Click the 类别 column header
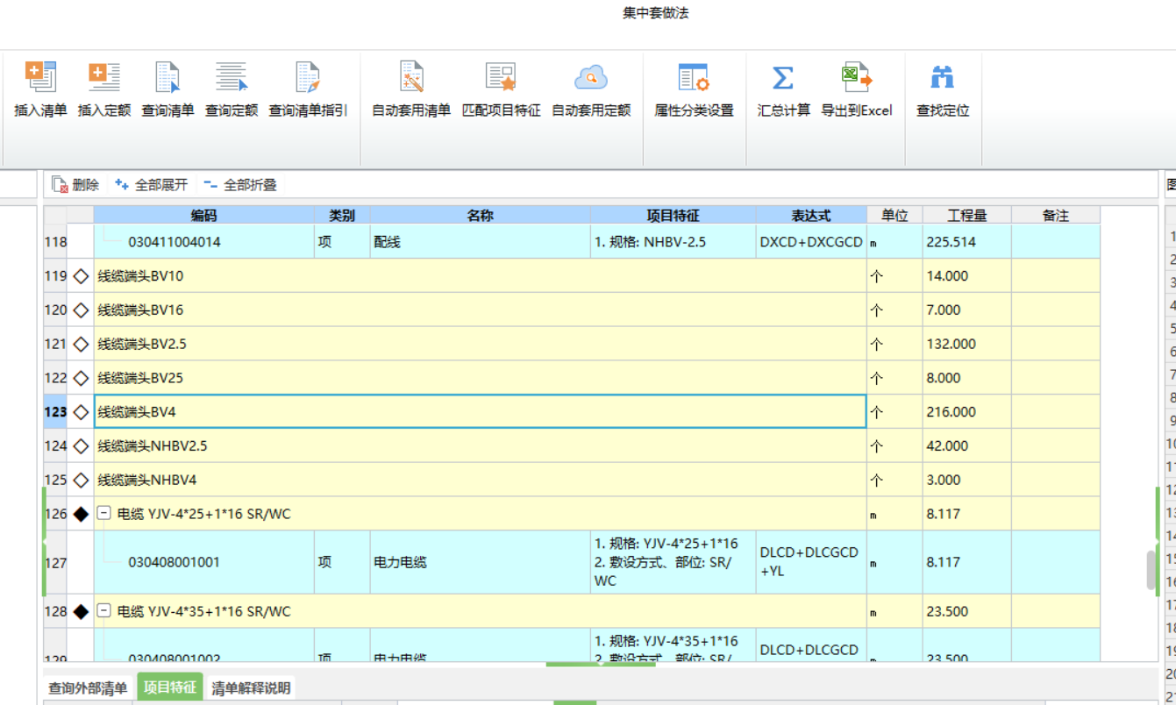This screenshot has width=1176, height=705. click(342, 215)
